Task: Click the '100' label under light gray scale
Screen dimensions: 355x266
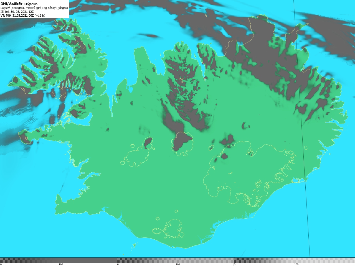Action: (296, 264)
